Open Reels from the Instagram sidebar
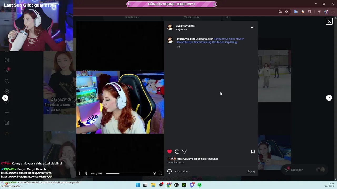Screen dimensions: 337x189 pos(7,60)
